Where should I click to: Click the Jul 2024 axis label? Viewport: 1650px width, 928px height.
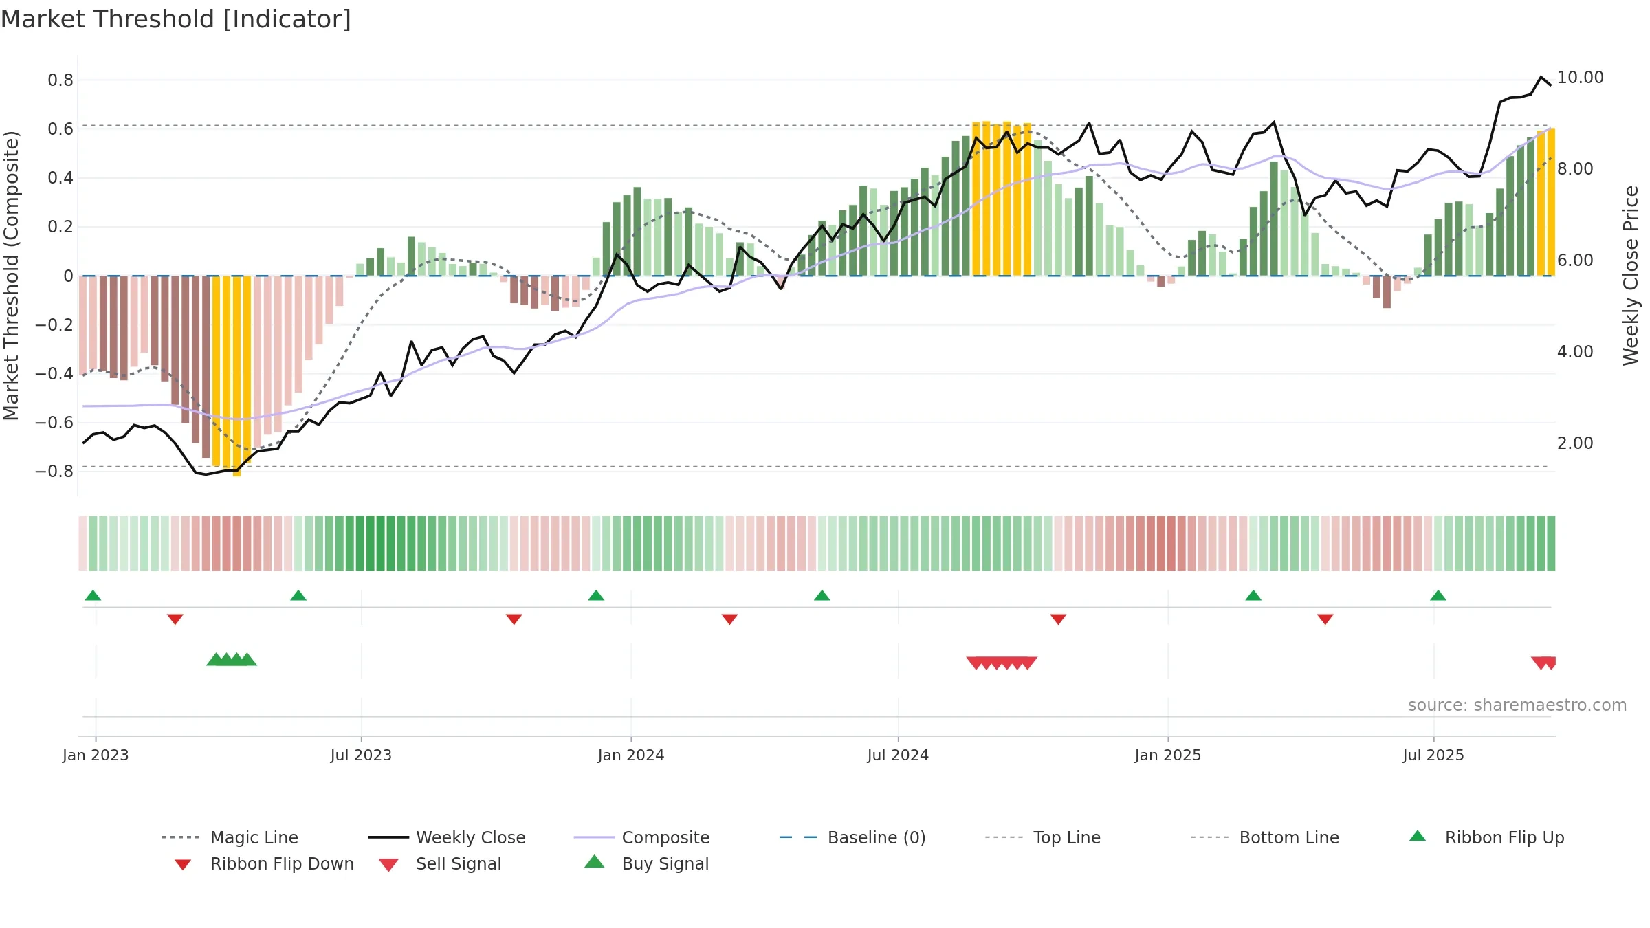[898, 755]
